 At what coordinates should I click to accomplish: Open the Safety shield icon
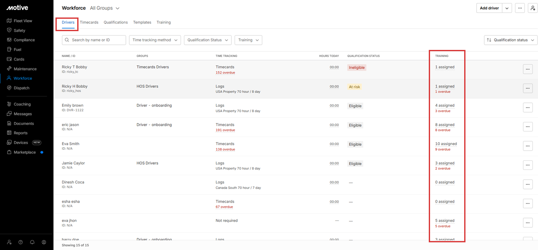pos(9,30)
